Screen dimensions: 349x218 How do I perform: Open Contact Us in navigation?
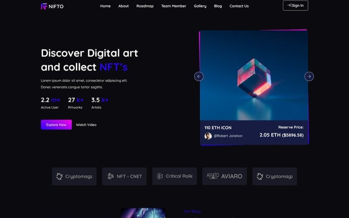tap(239, 6)
